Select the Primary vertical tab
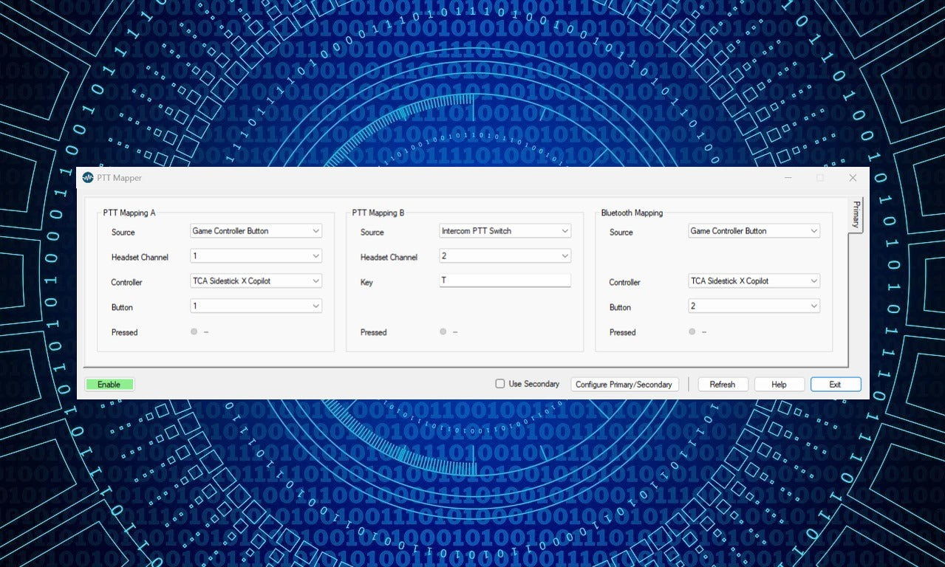The height and width of the screenshot is (567, 945). point(856,214)
